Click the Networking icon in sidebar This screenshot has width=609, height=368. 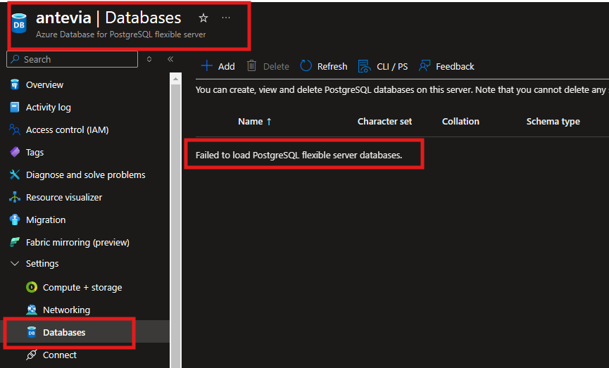click(32, 310)
